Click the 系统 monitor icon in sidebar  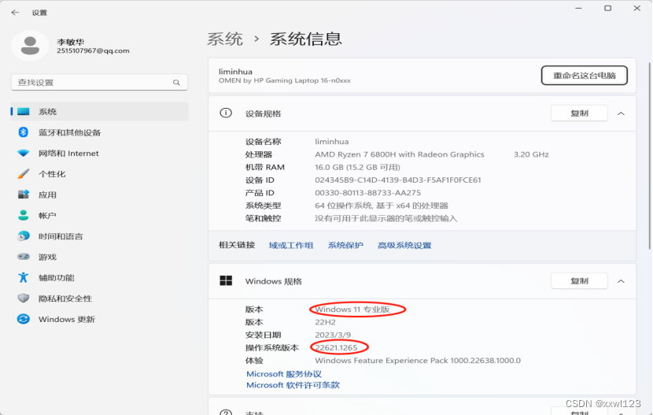pos(24,111)
